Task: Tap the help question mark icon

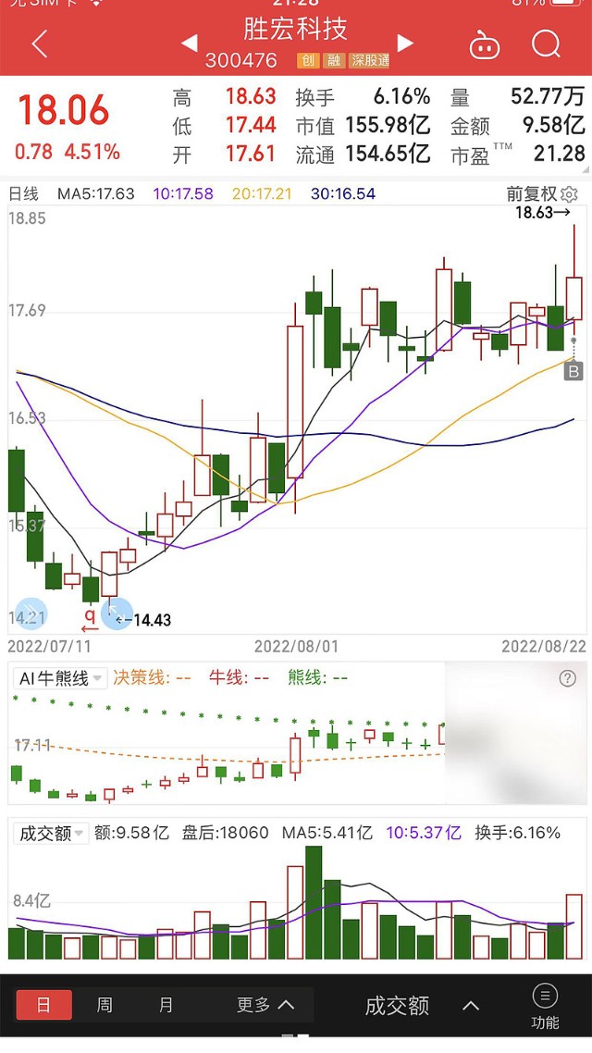Action: click(x=567, y=678)
